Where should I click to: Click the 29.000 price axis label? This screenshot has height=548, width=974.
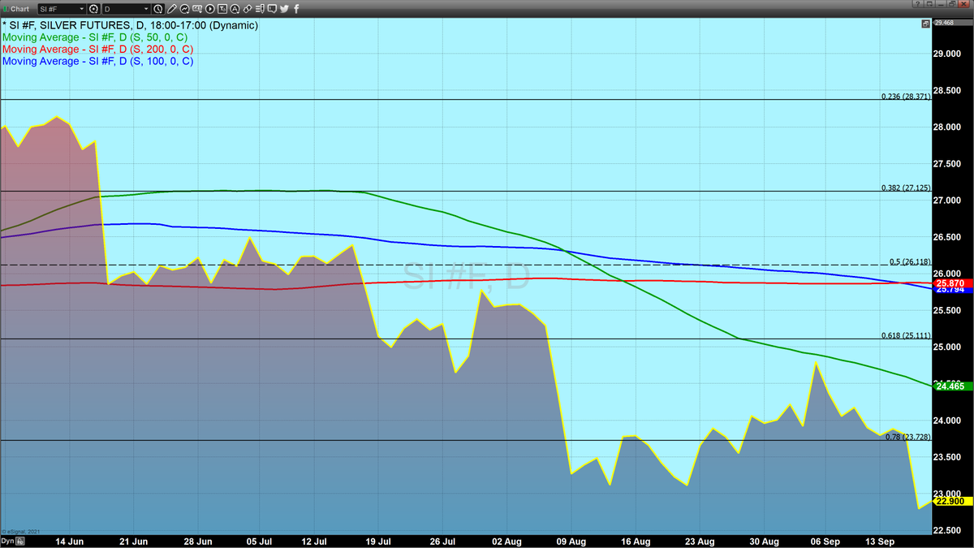tap(948, 54)
